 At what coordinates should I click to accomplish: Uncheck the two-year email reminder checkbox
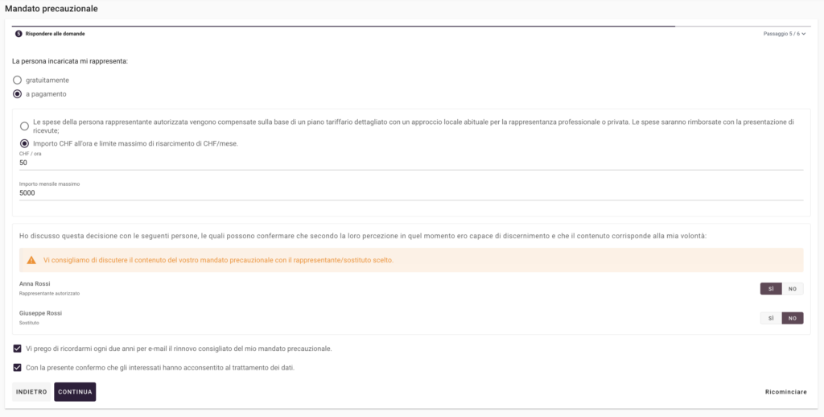click(x=18, y=349)
